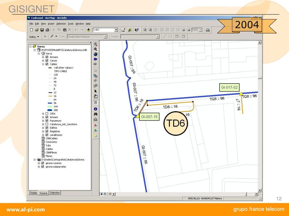Paste from clipboard toolbar icon
Screen dimensions: 289x216
(65, 30)
